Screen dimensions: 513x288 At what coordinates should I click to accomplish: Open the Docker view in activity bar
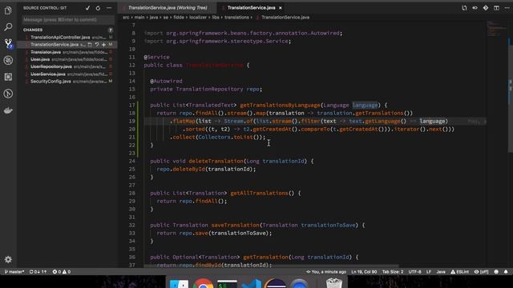point(8,110)
